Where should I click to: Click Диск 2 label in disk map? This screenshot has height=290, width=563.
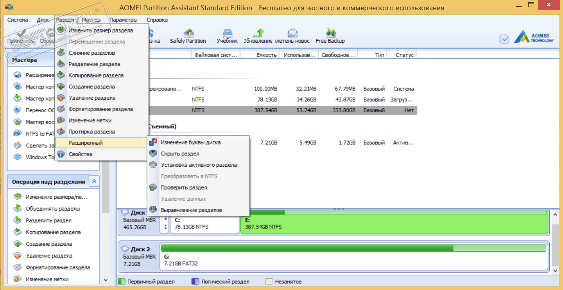(x=140, y=249)
